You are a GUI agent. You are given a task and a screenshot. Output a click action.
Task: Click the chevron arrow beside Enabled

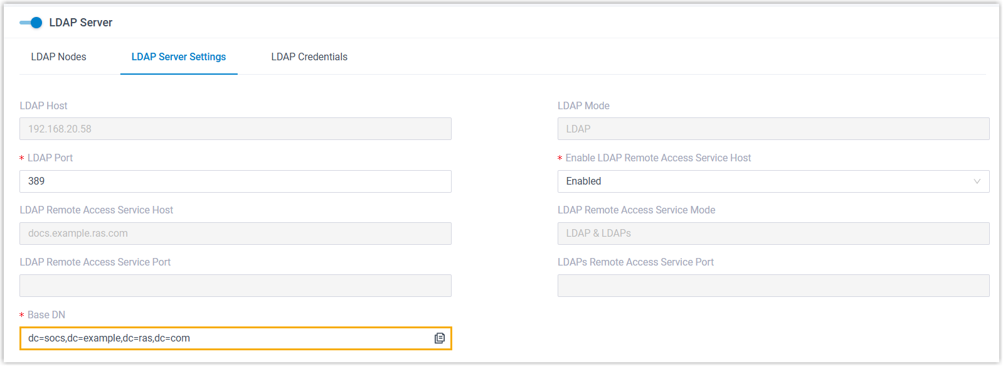[977, 181]
